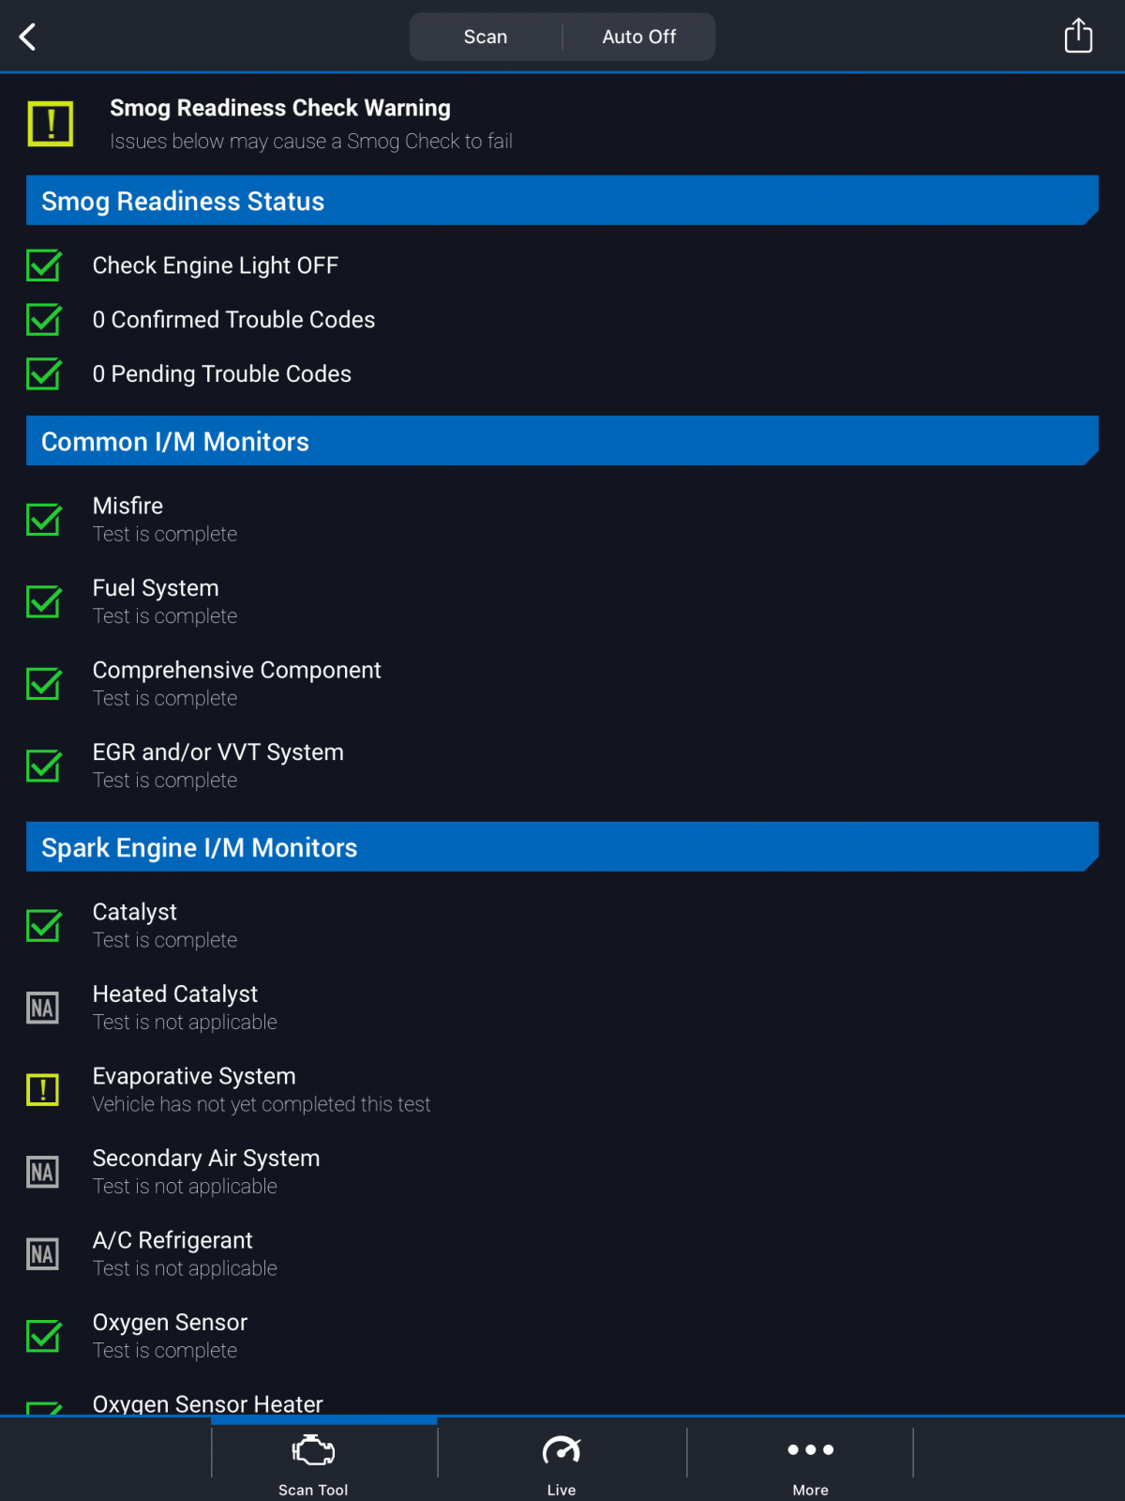Switch to the Scan segment
This screenshot has width=1125, height=1501.
486,37
